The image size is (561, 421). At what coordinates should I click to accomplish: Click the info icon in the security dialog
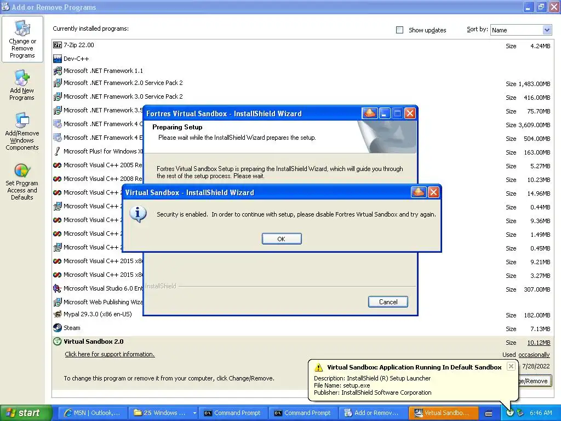point(138,214)
